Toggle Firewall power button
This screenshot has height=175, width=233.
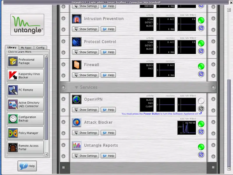(x=201, y=74)
